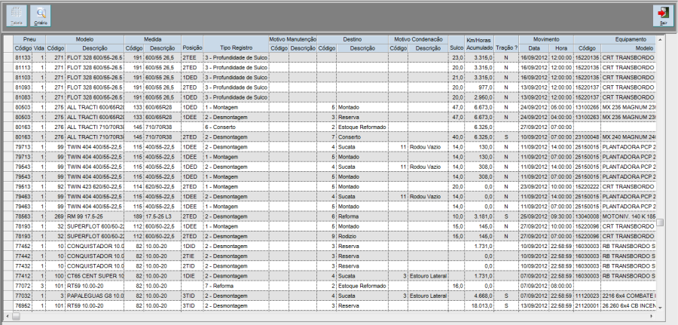Click the Tração ? column header
Viewport: 678px width, 325px height.
tap(507, 48)
